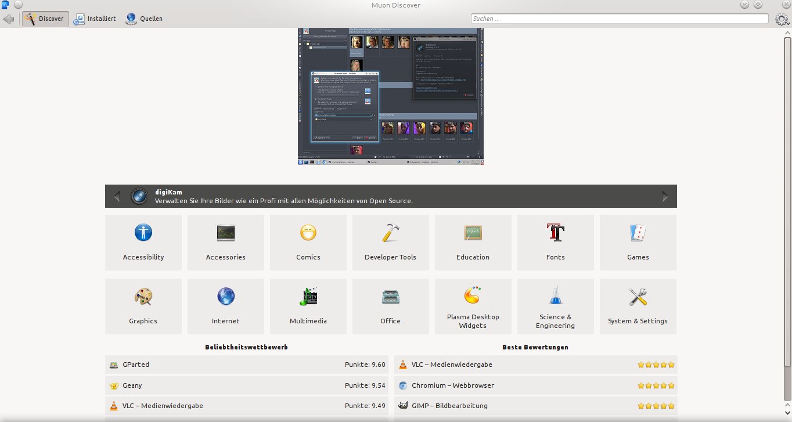Click the scrollbar up arrow
This screenshot has height=422, width=792.
pyautogui.click(x=787, y=32)
